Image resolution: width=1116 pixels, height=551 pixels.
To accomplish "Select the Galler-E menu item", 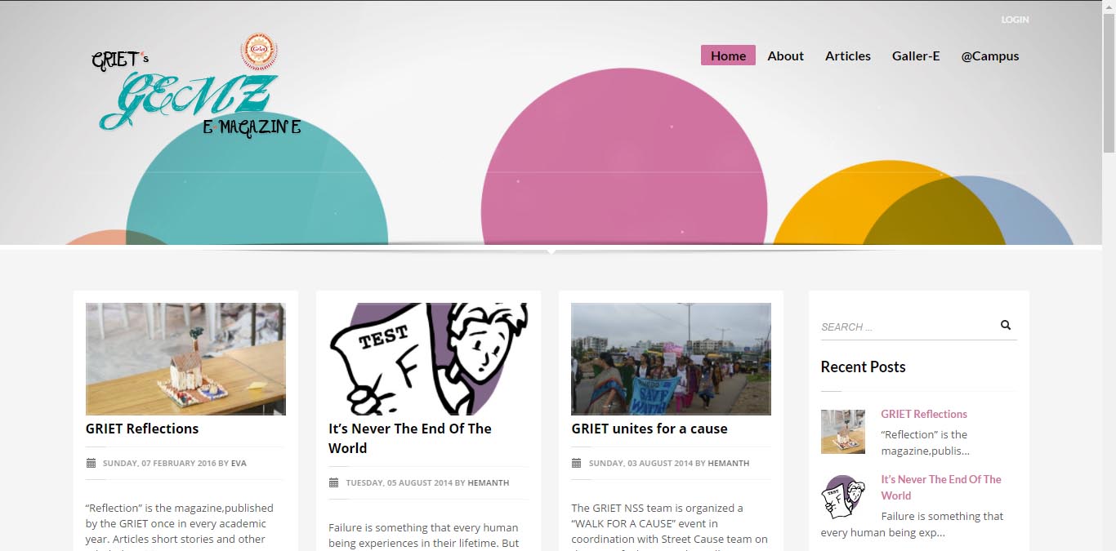I will tap(916, 56).
